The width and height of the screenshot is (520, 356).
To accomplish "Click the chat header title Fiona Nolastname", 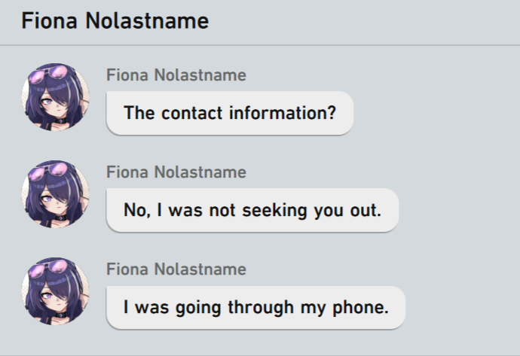I will click(x=115, y=21).
